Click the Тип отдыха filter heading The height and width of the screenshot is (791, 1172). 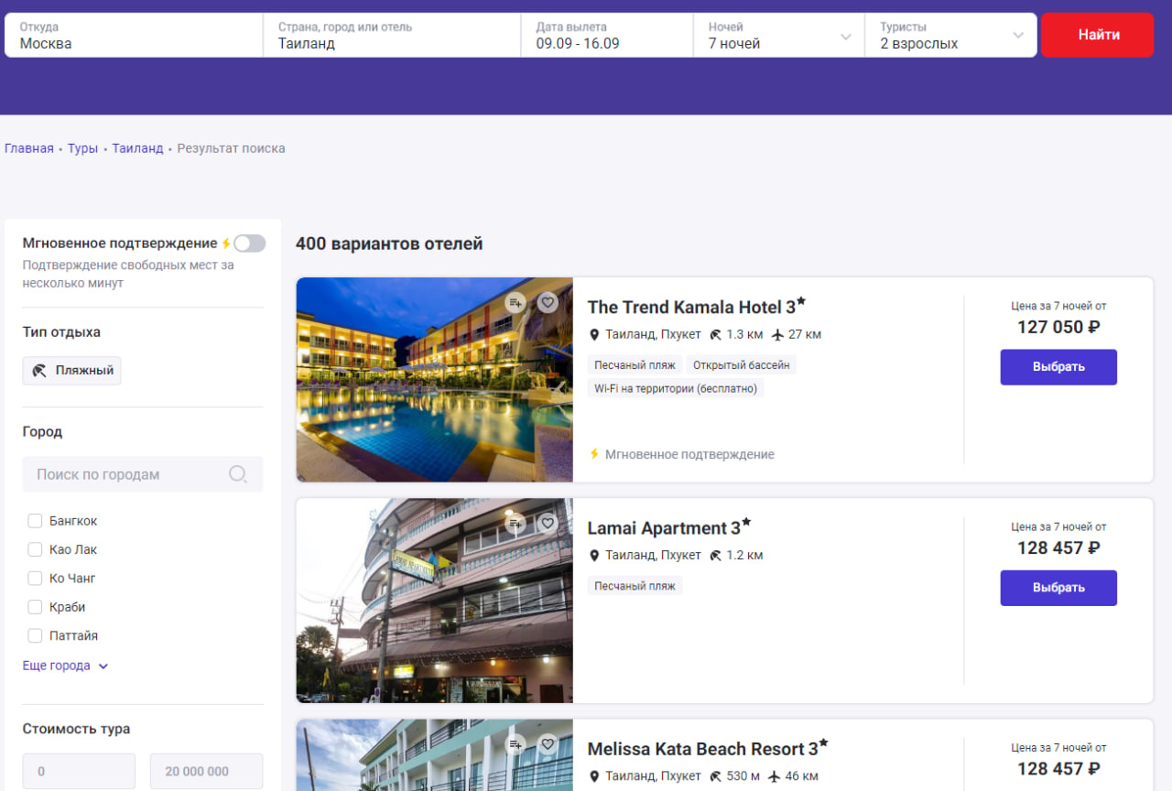pyautogui.click(x=61, y=332)
